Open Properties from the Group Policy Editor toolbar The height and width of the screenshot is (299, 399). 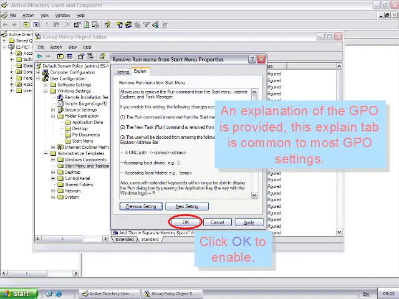pyautogui.click(x=81, y=56)
